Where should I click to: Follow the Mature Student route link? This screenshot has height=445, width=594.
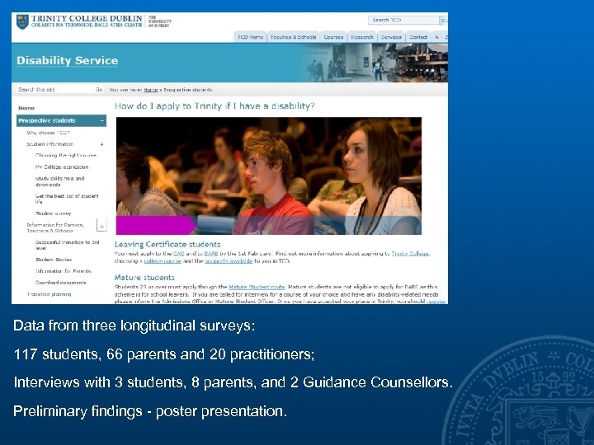click(x=257, y=287)
